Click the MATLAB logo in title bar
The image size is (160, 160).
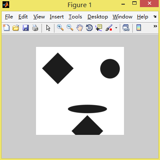tap(6, 5)
